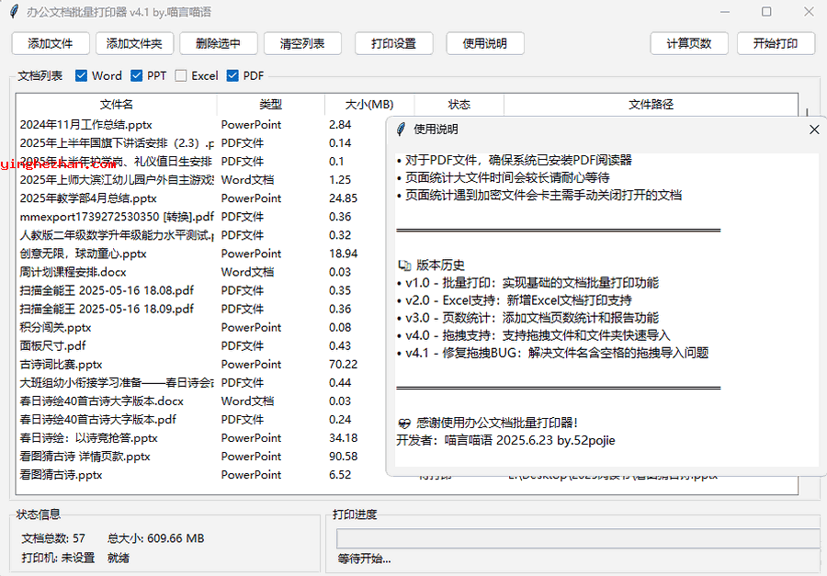
Task: Minimize the main application window
Action: click(x=725, y=12)
